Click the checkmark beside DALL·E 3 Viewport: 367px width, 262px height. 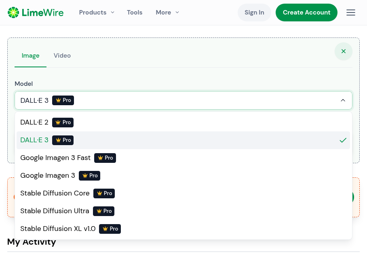(x=343, y=140)
